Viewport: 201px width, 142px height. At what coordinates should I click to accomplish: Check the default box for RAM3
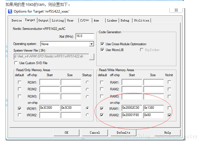102,96
